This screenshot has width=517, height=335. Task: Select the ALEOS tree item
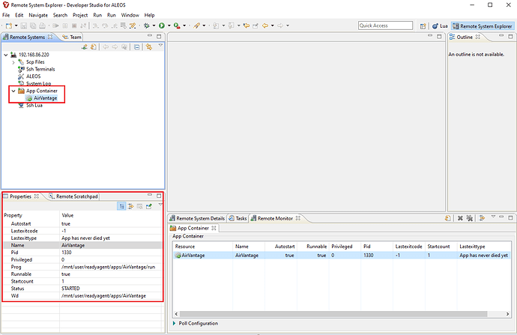[33, 76]
